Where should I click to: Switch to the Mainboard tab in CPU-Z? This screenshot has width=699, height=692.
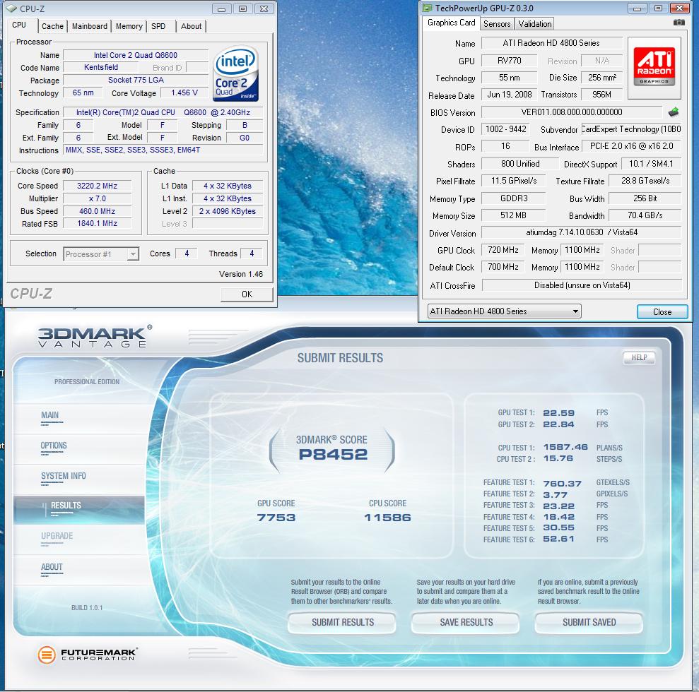tap(90, 26)
